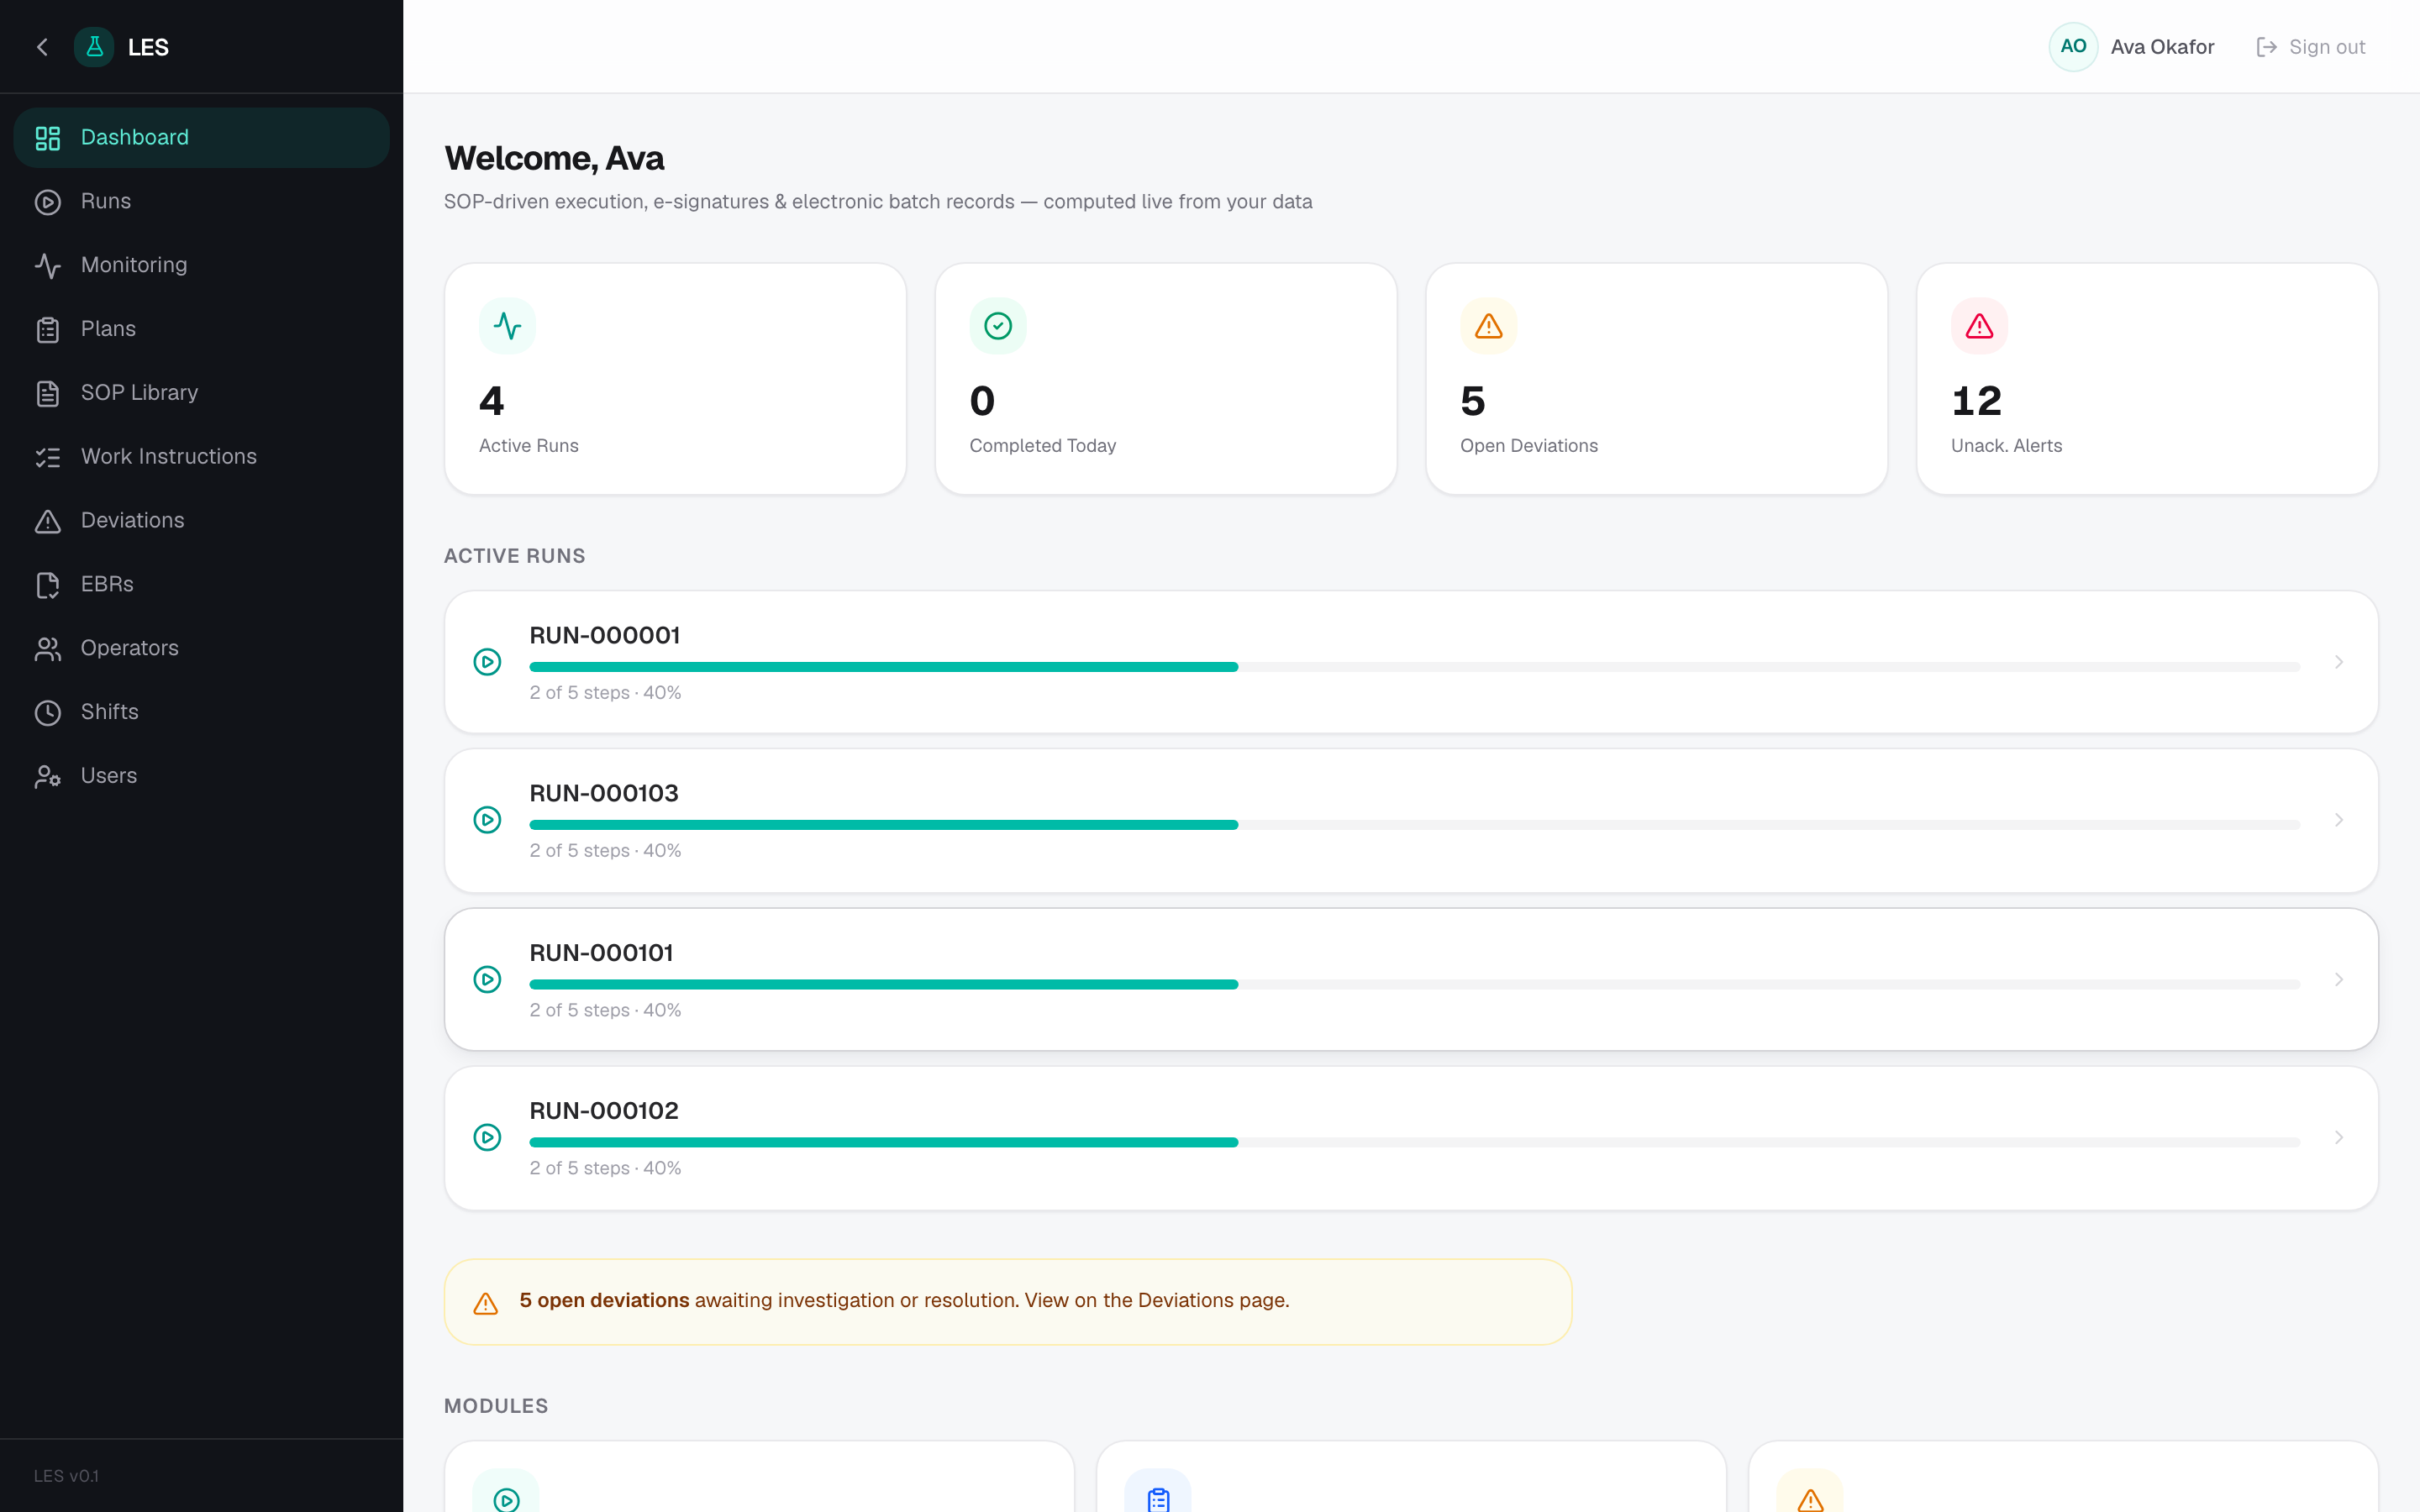Screen dimensions: 2420x1512
Task: Click the Ava Okafor user name
Action: 2162,47
